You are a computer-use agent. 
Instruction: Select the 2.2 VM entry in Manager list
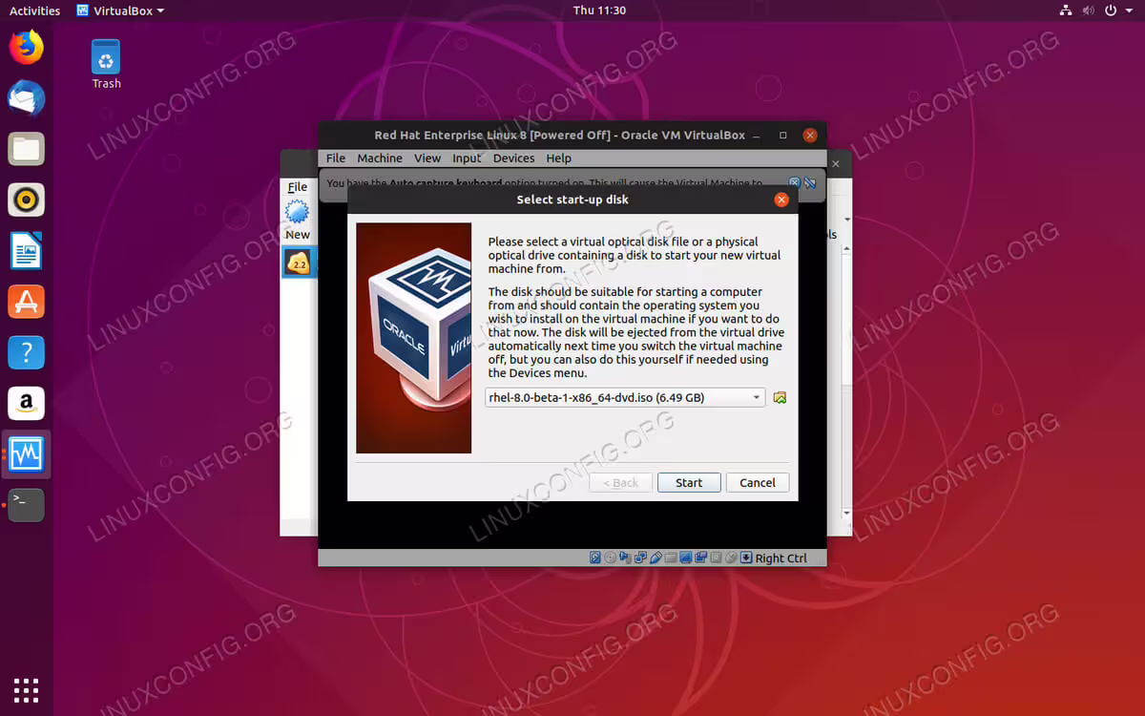point(299,262)
